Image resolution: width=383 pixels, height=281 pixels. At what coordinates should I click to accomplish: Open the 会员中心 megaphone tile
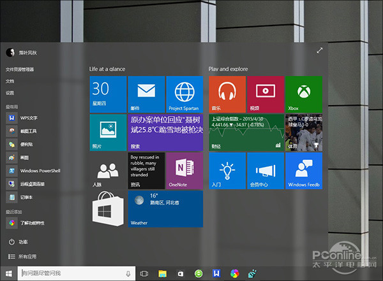tap(265, 171)
